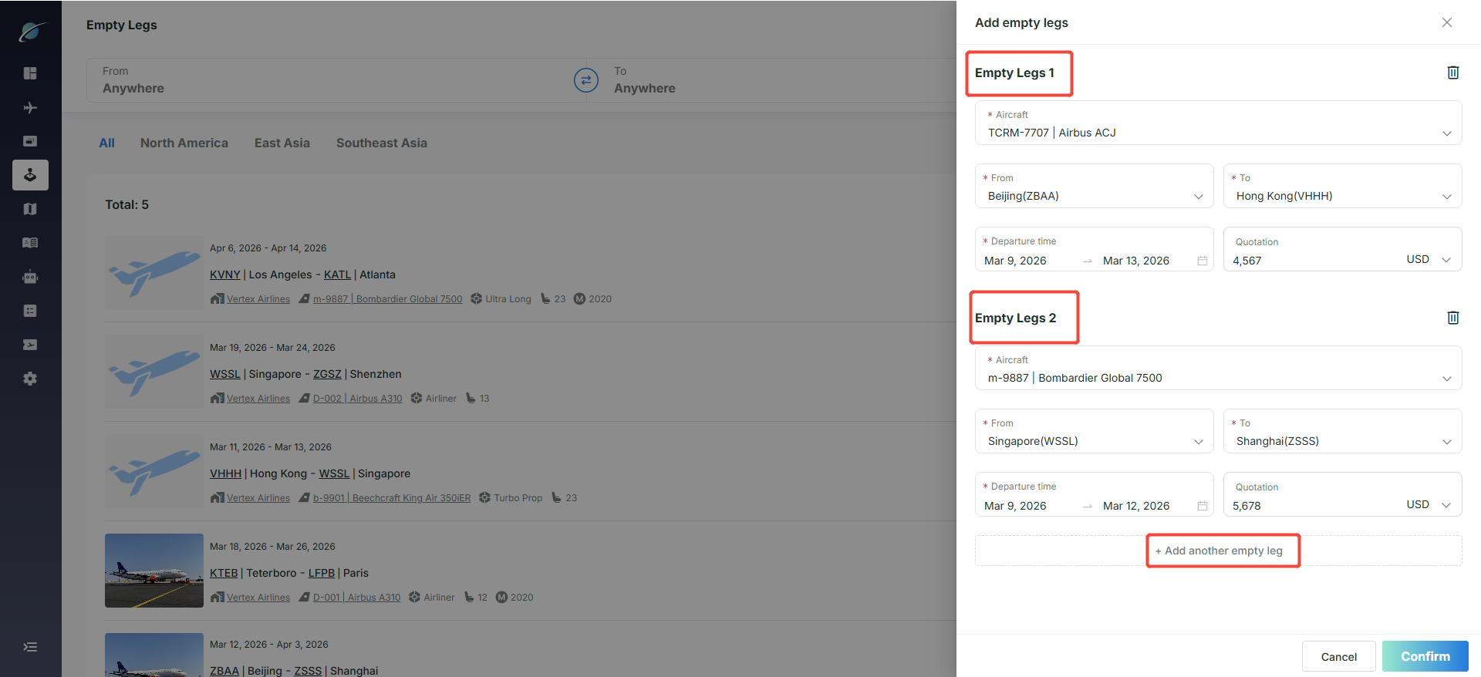Open calendar icon for Empty Legs 1 departure
This screenshot has height=677, width=1481.
click(x=1203, y=261)
